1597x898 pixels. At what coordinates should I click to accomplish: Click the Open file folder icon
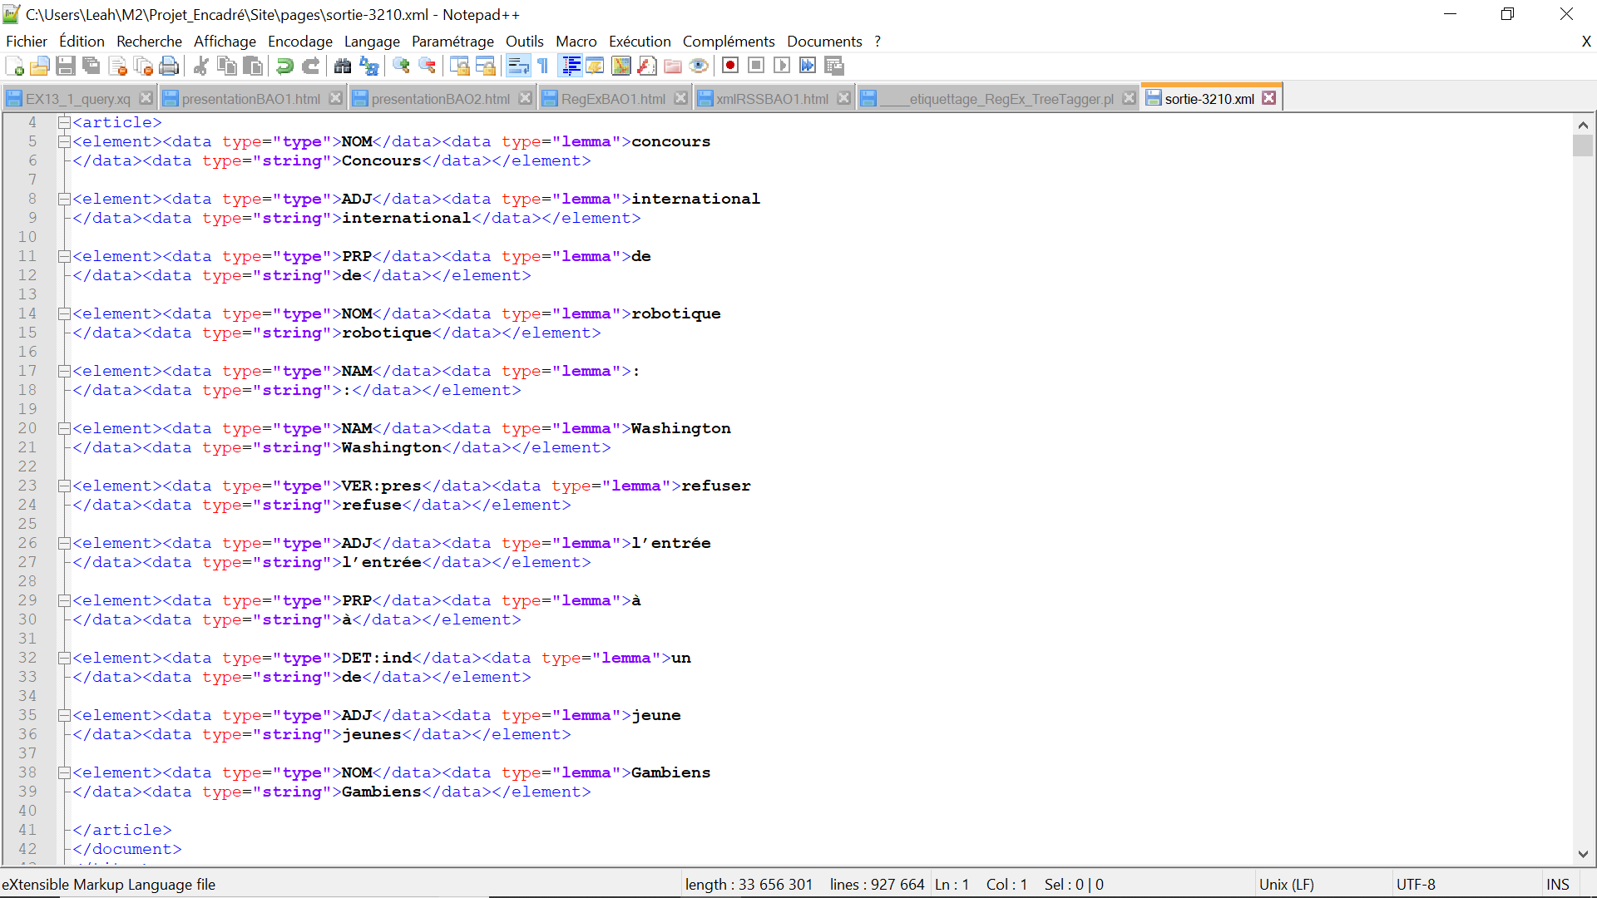tap(39, 66)
